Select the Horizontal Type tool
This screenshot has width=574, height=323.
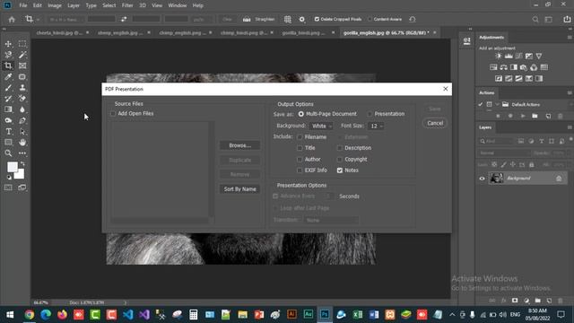tap(8, 132)
